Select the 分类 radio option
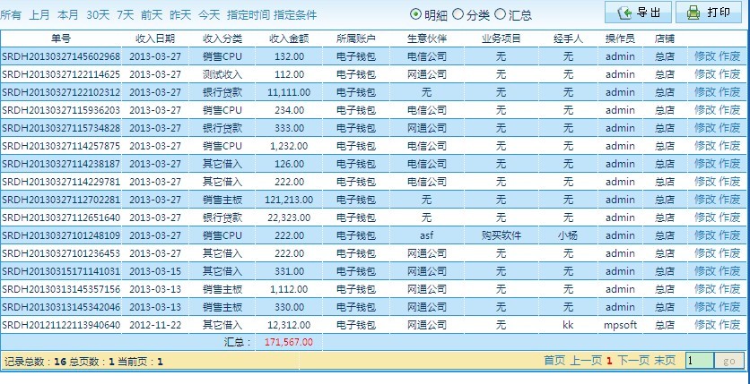 458,14
